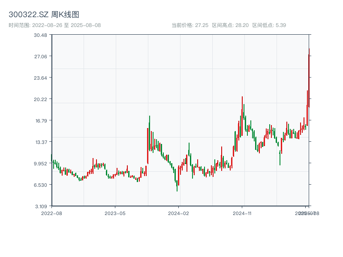Click the 23.64 y-axis tick label
The height and width of the screenshot is (257, 343).
(x=40, y=78)
